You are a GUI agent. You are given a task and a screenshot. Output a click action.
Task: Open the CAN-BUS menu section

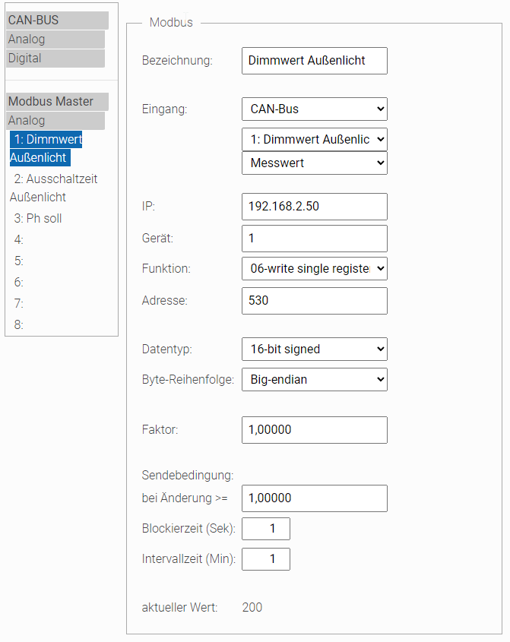click(x=57, y=21)
